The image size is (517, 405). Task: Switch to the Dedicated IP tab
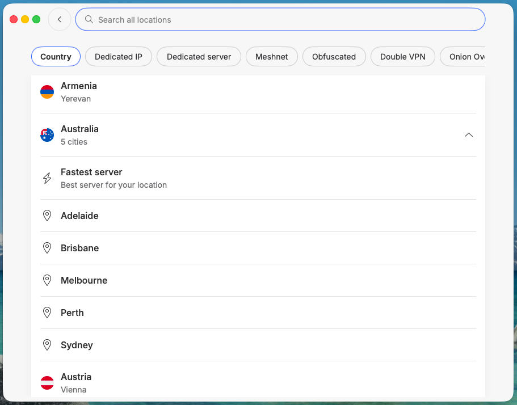coord(119,57)
